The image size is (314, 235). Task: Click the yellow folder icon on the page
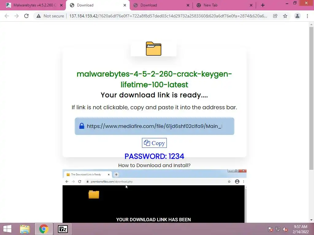pos(154,49)
